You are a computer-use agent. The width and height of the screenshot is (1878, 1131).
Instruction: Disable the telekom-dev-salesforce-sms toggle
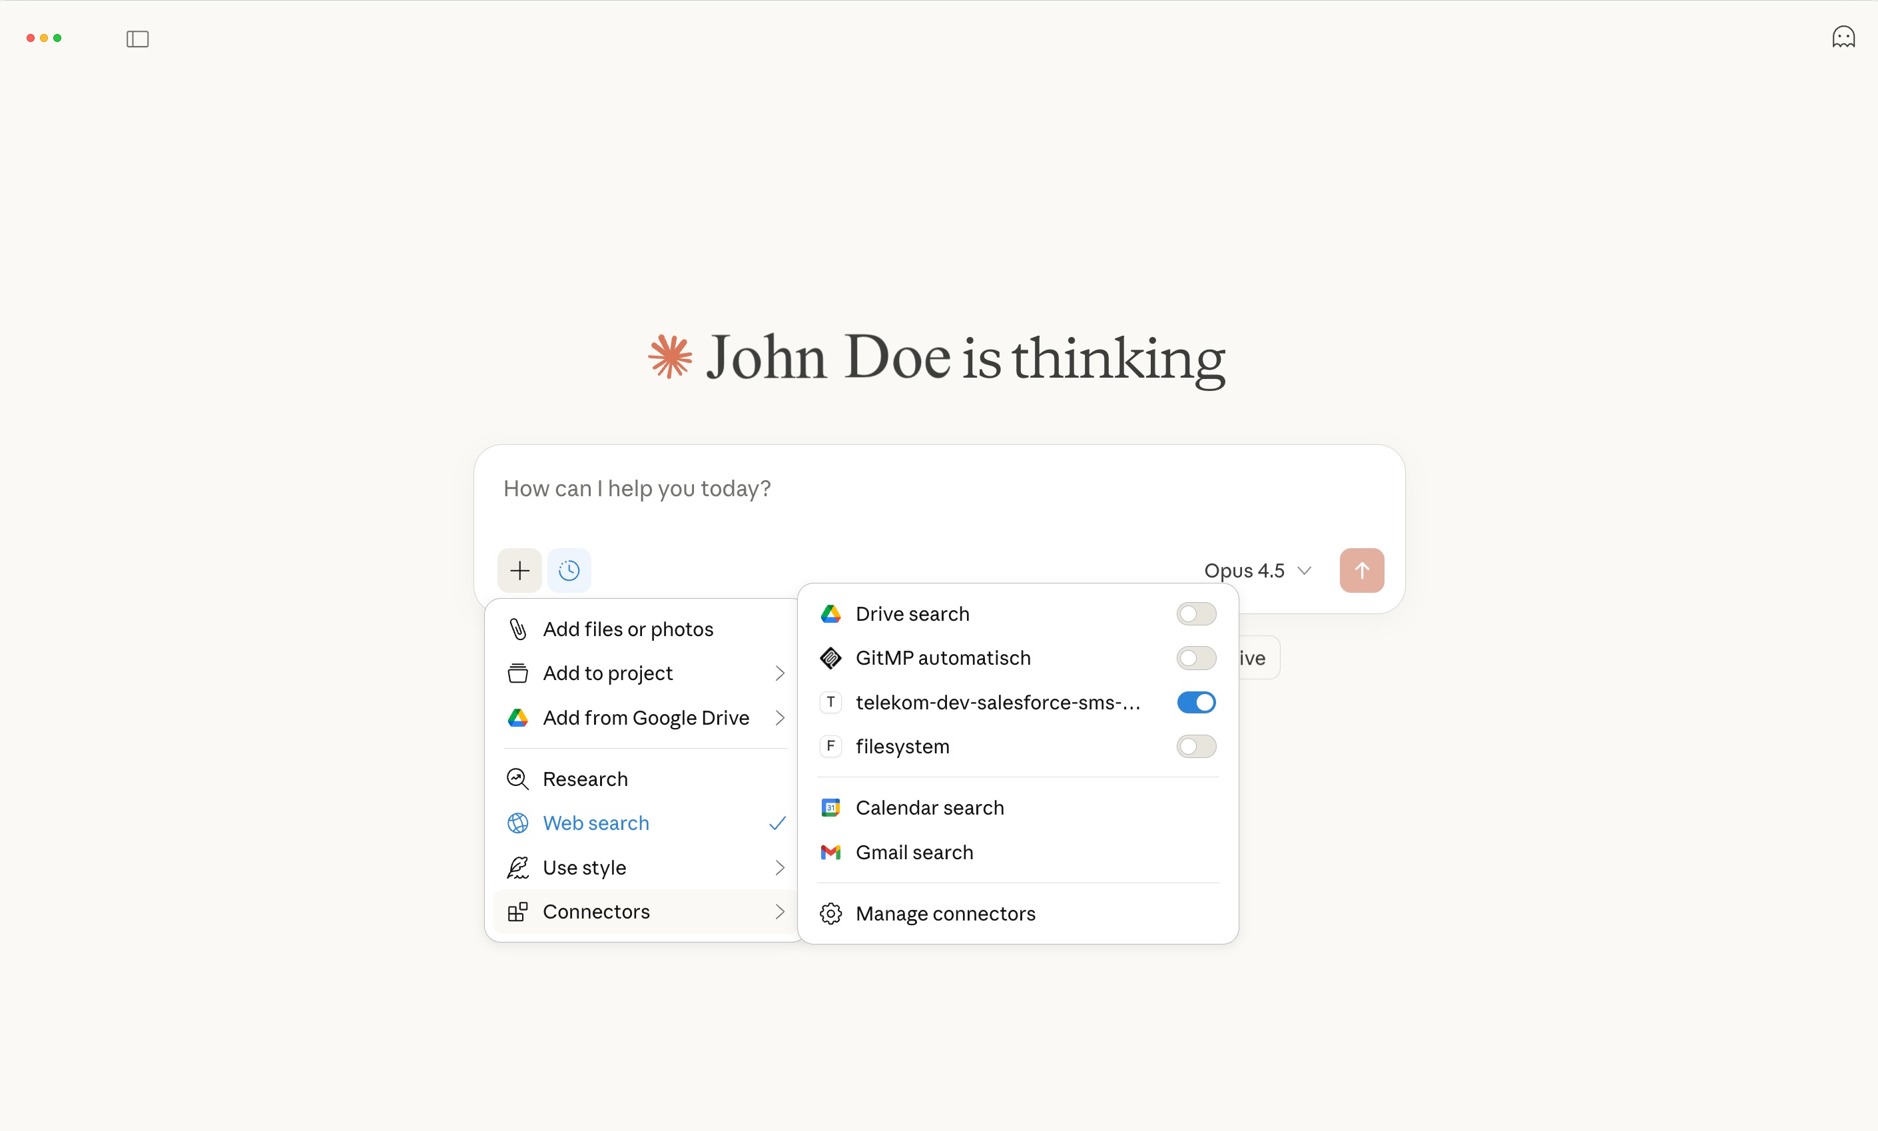[1195, 702]
